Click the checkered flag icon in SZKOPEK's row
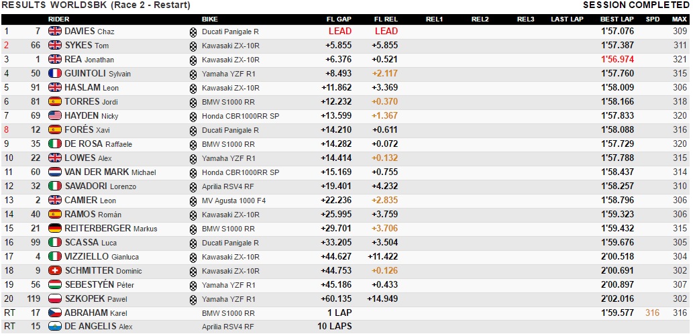This screenshot has height=336, width=693. pos(194,299)
